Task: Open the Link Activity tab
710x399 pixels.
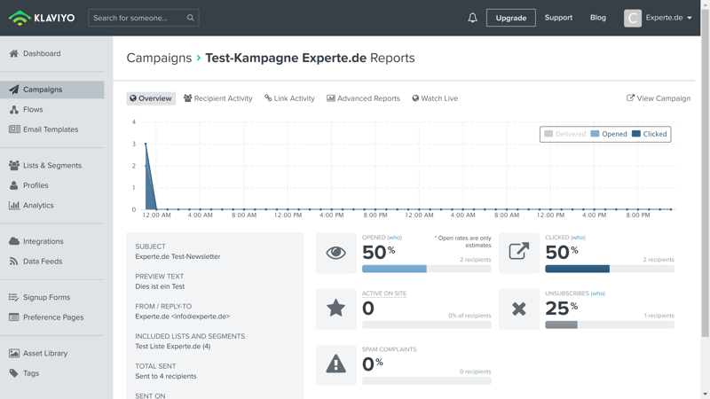Action: click(289, 98)
